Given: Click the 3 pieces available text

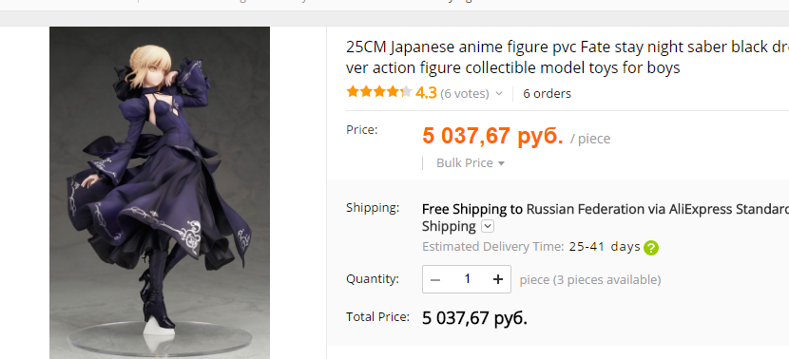Looking at the screenshot, I should (x=606, y=279).
